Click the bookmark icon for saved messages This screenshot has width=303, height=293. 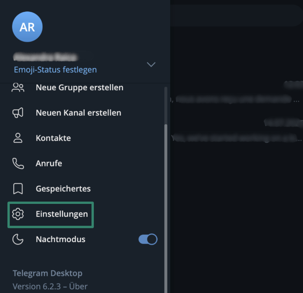tap(18, 188)
